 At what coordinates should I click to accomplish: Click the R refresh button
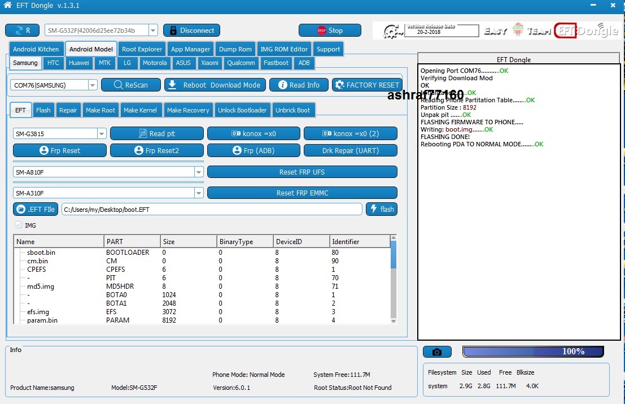23,31
